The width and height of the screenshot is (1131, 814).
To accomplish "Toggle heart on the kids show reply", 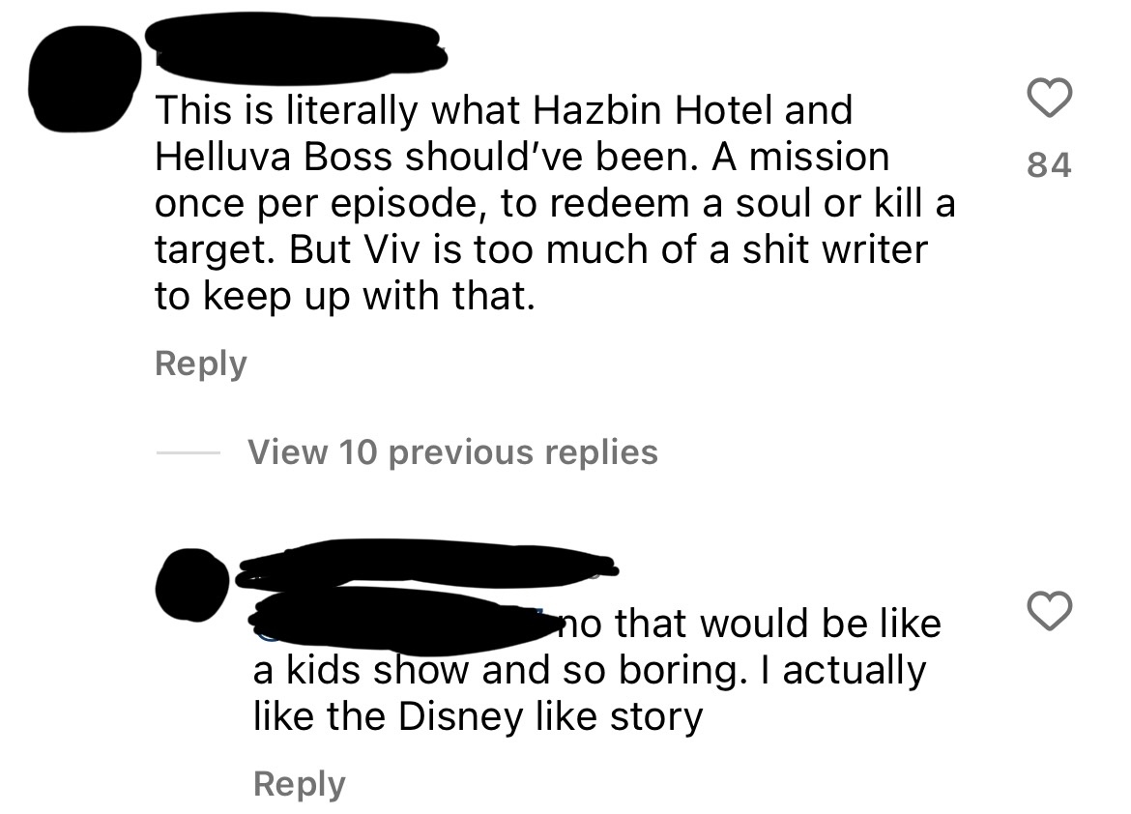I will point(1050,611).
